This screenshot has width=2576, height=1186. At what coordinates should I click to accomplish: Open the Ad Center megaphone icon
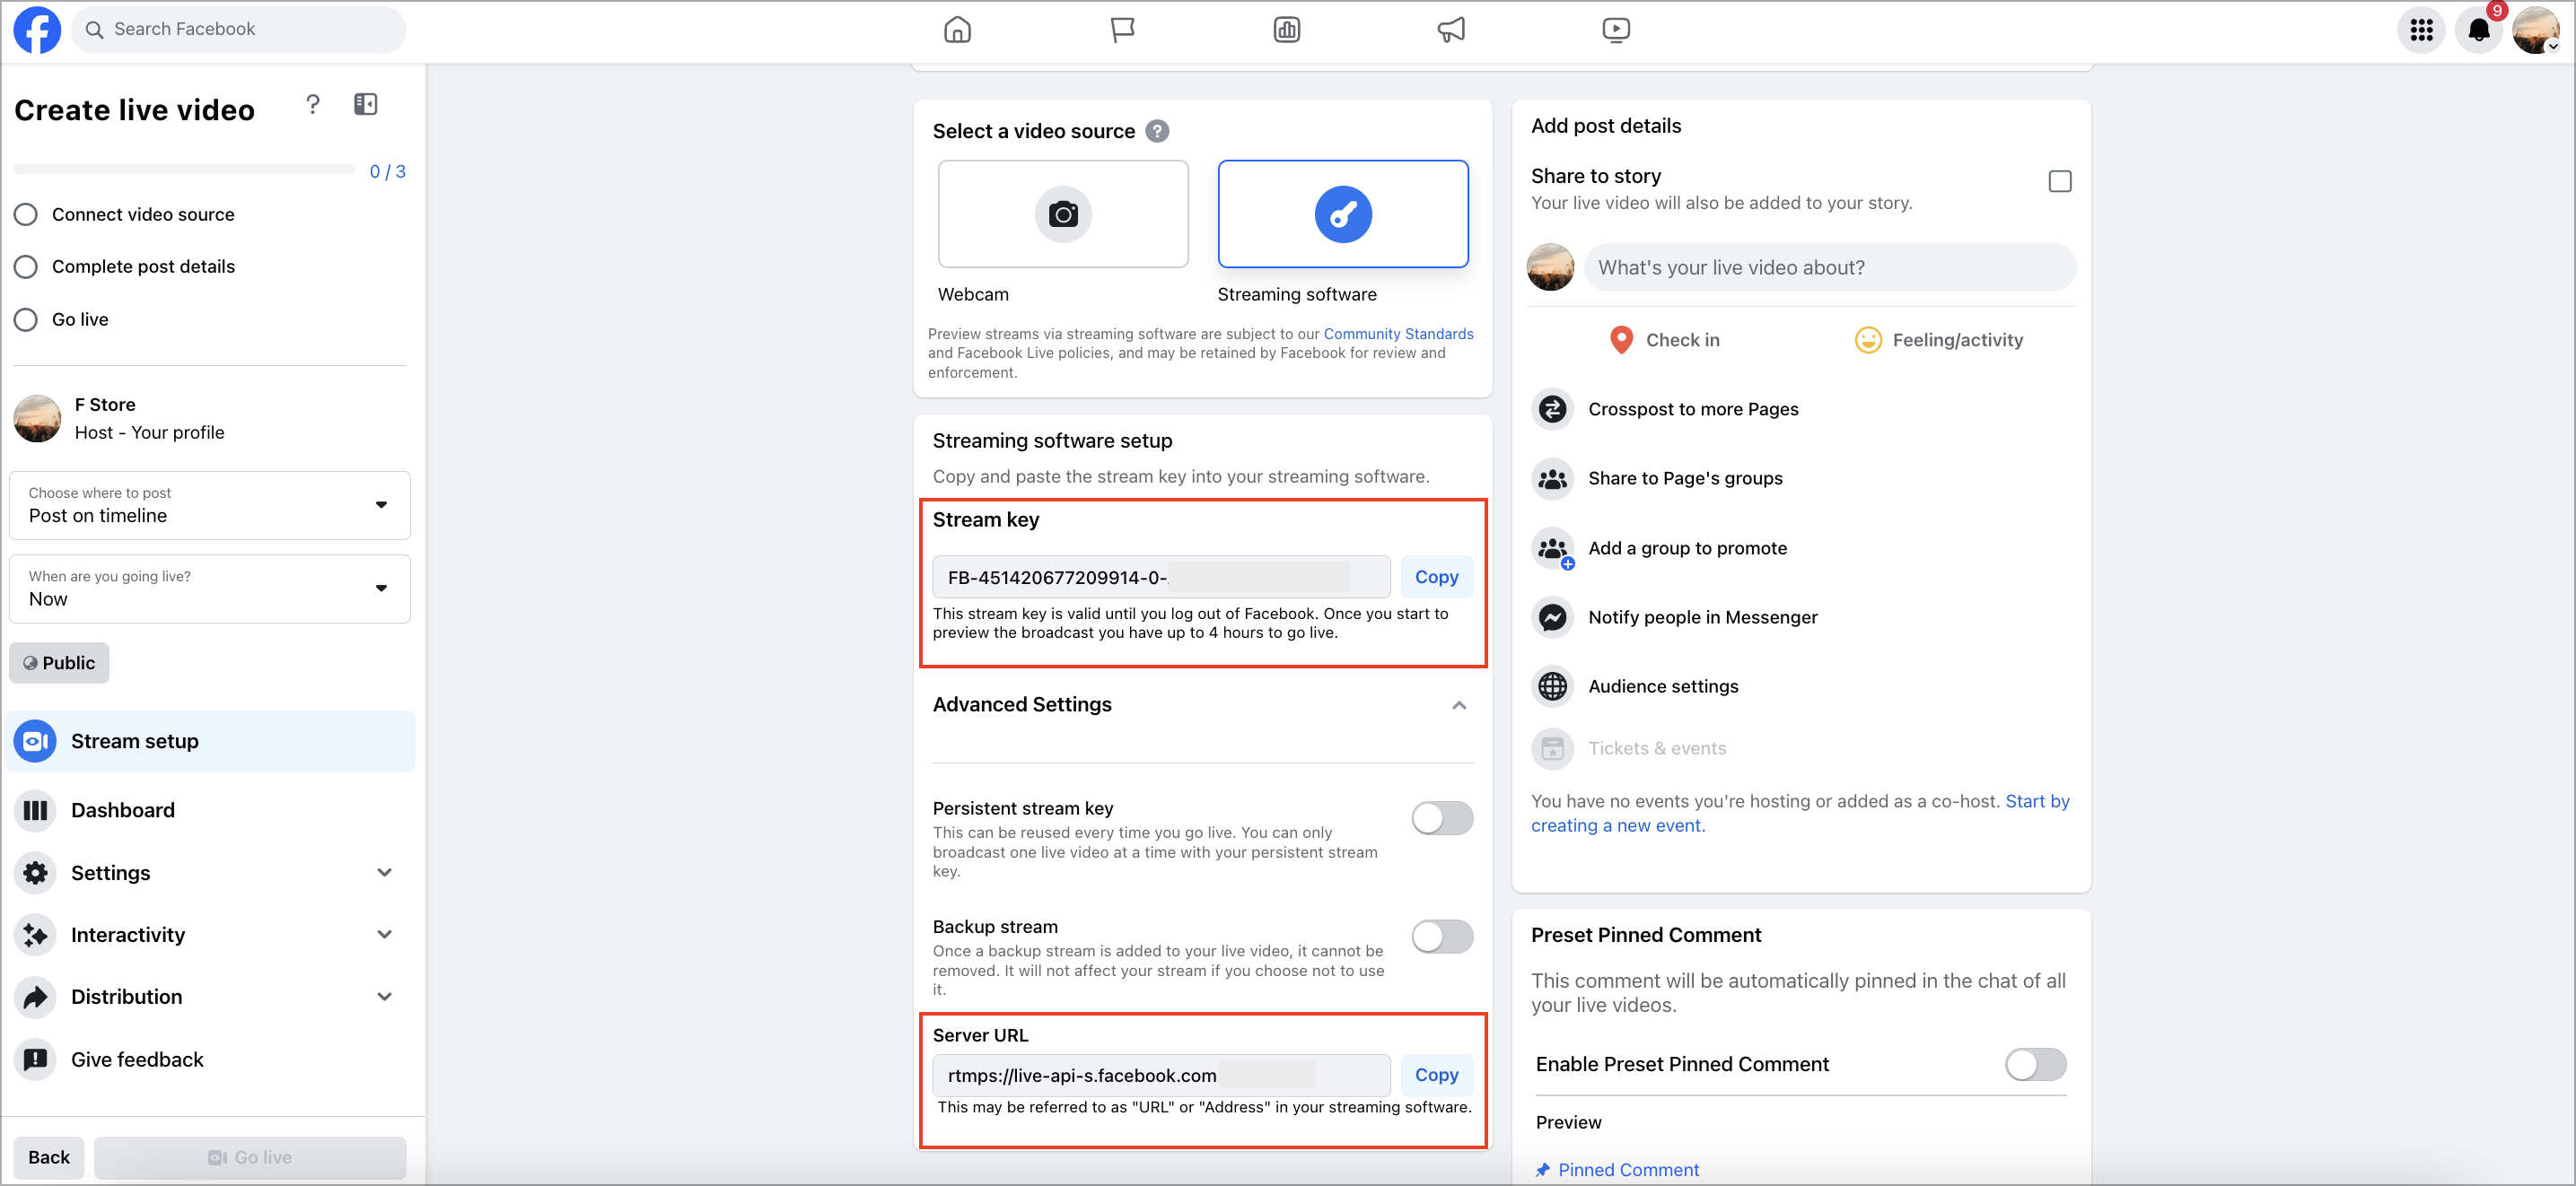coord(1451,30)
